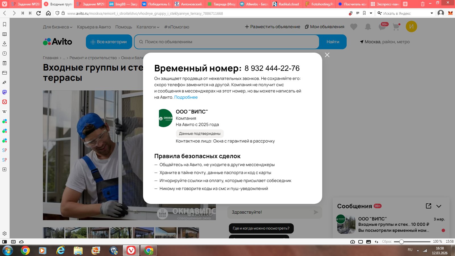Reset zoom with 'Сброс'
The image size is (455, 256).
click(387, 242)
